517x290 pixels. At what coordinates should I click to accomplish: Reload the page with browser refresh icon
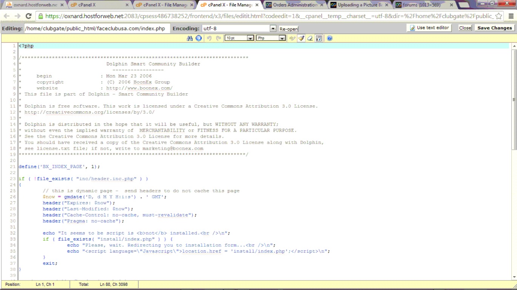pyautogui.click(x=28, y=16)
